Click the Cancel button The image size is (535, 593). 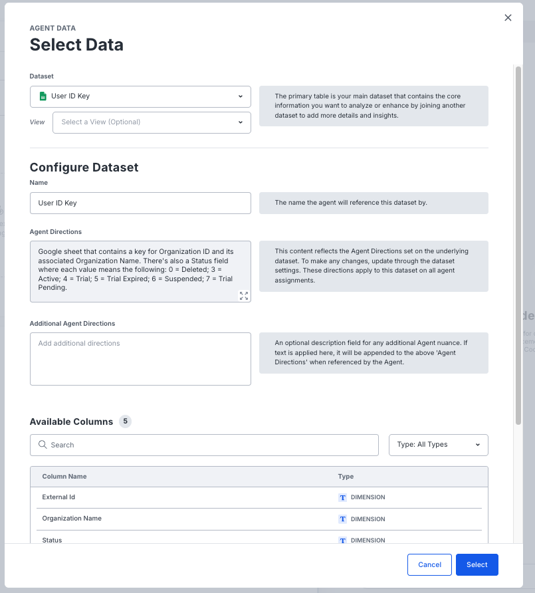(x=429, y=564)
